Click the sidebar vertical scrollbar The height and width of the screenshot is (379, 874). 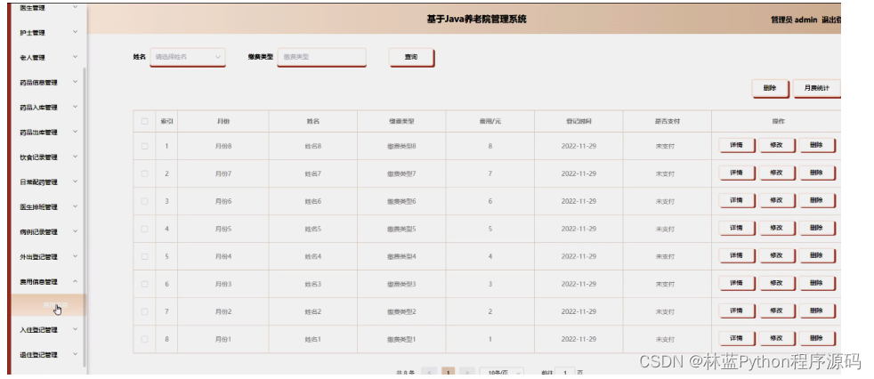tap(85, 217)
